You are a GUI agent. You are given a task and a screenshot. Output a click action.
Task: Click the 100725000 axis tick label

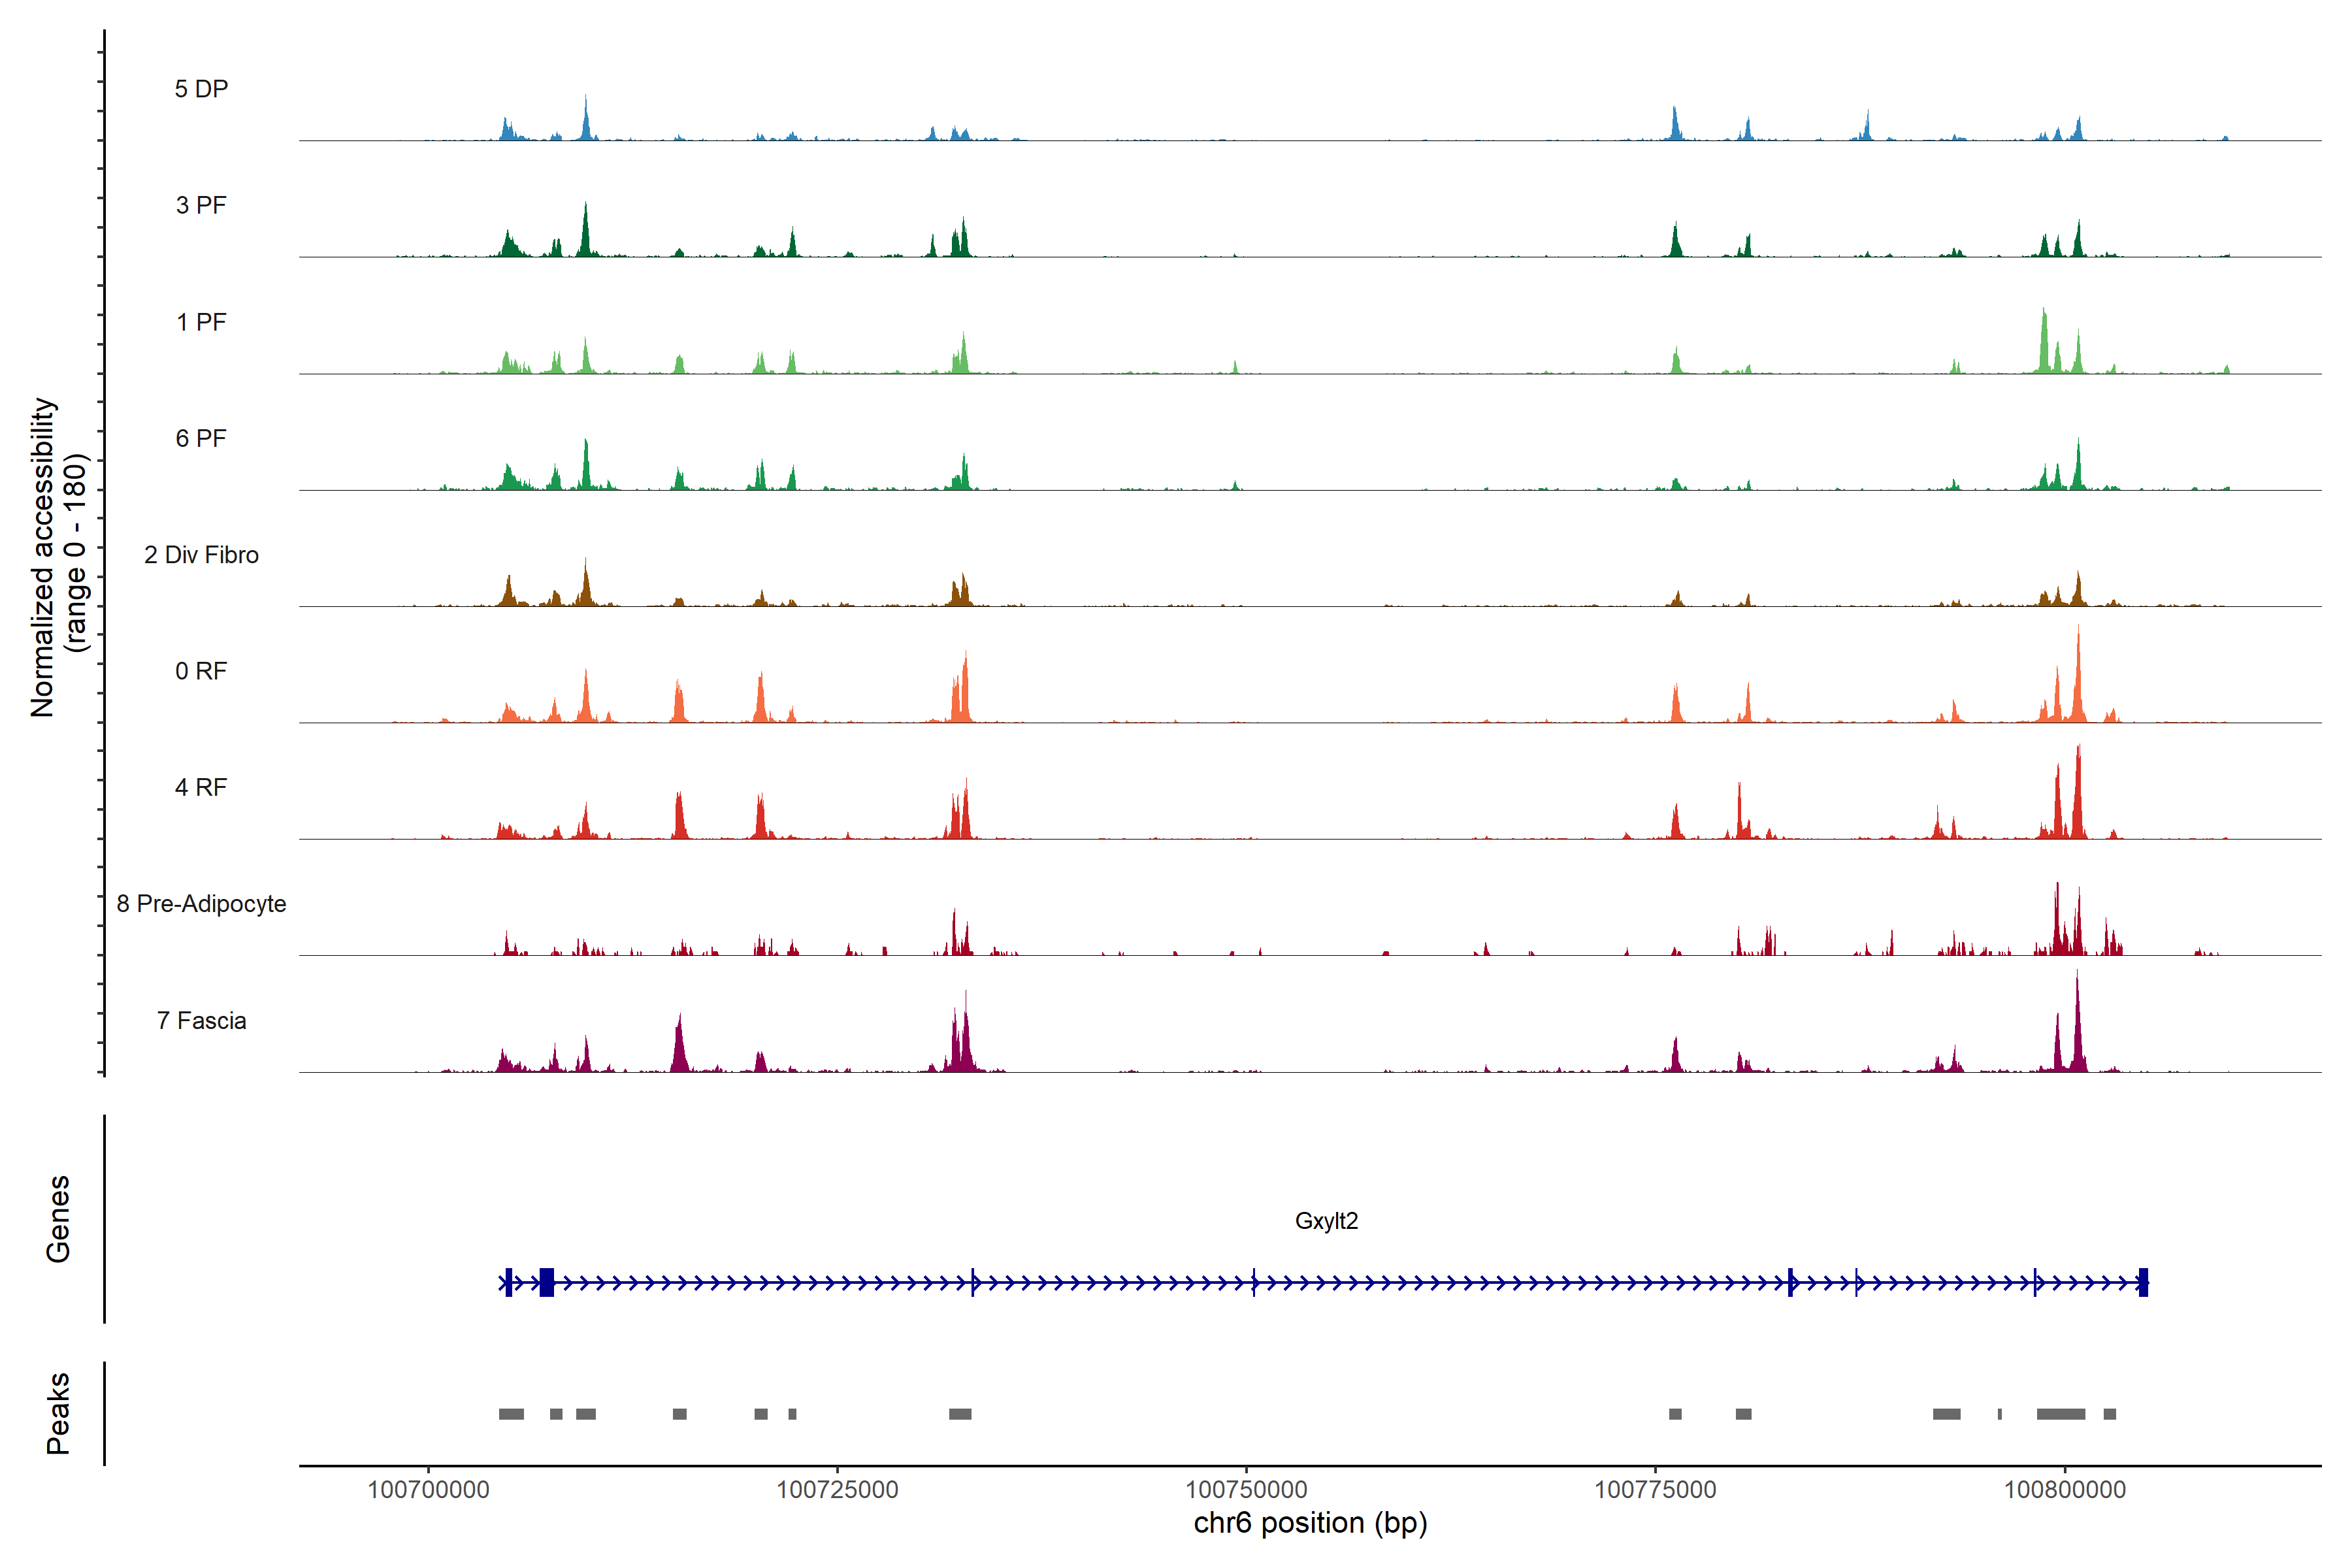(837, 1489)
